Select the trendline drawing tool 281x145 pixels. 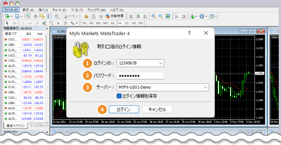point(37,23)
